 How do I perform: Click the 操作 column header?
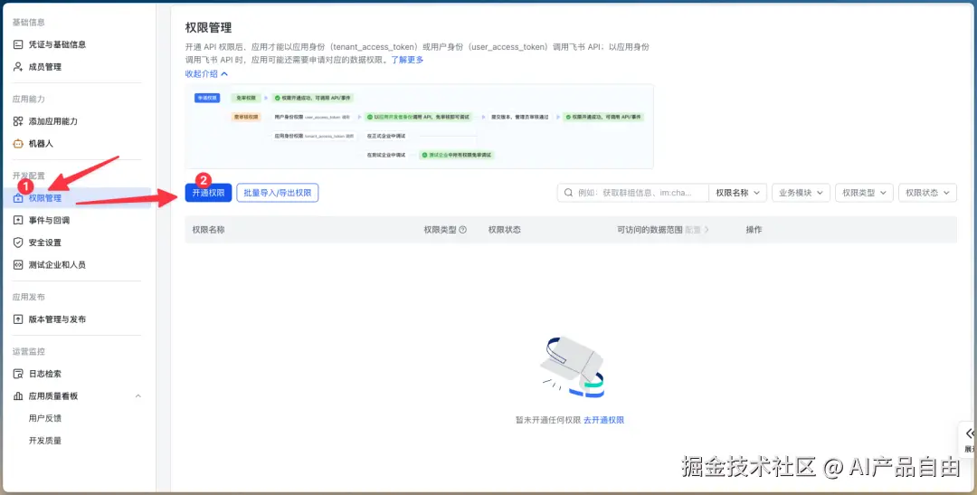click(754, 230)
